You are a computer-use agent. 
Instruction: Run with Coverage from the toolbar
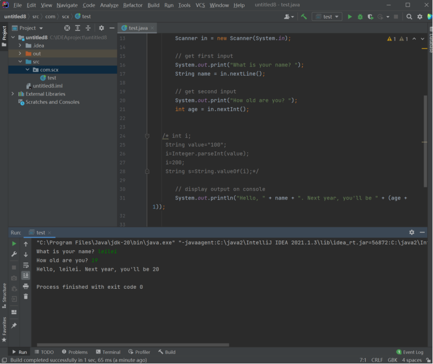[x=370, y=17]
